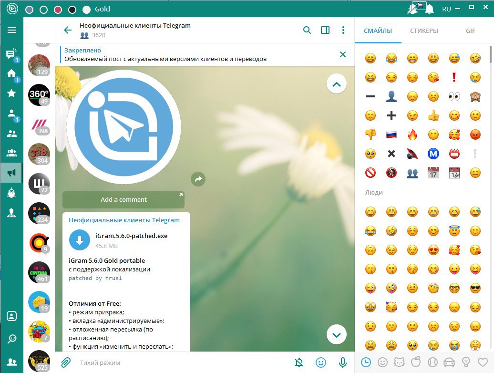Download iGram.5.6.0-patched.exe file
This screenshot has width=494, height=373.
point(80,240)
